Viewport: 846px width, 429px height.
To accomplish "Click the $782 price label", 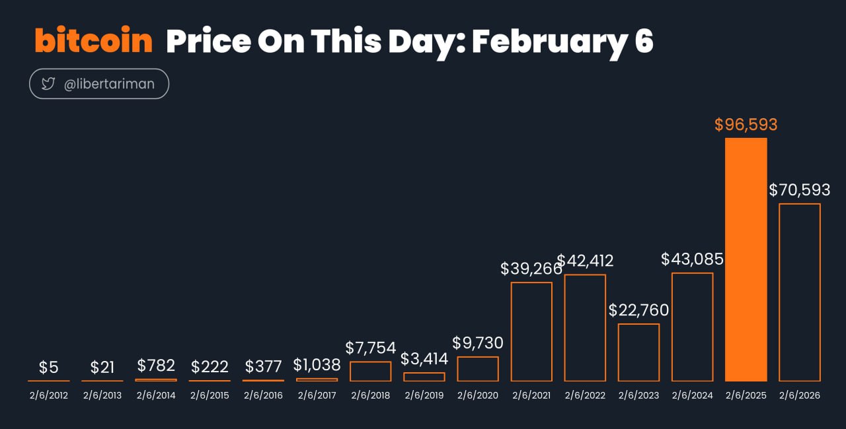I will pyautogui.click(x=156, y=366).
